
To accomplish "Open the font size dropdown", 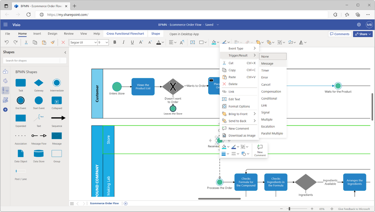I will point(107,42).
